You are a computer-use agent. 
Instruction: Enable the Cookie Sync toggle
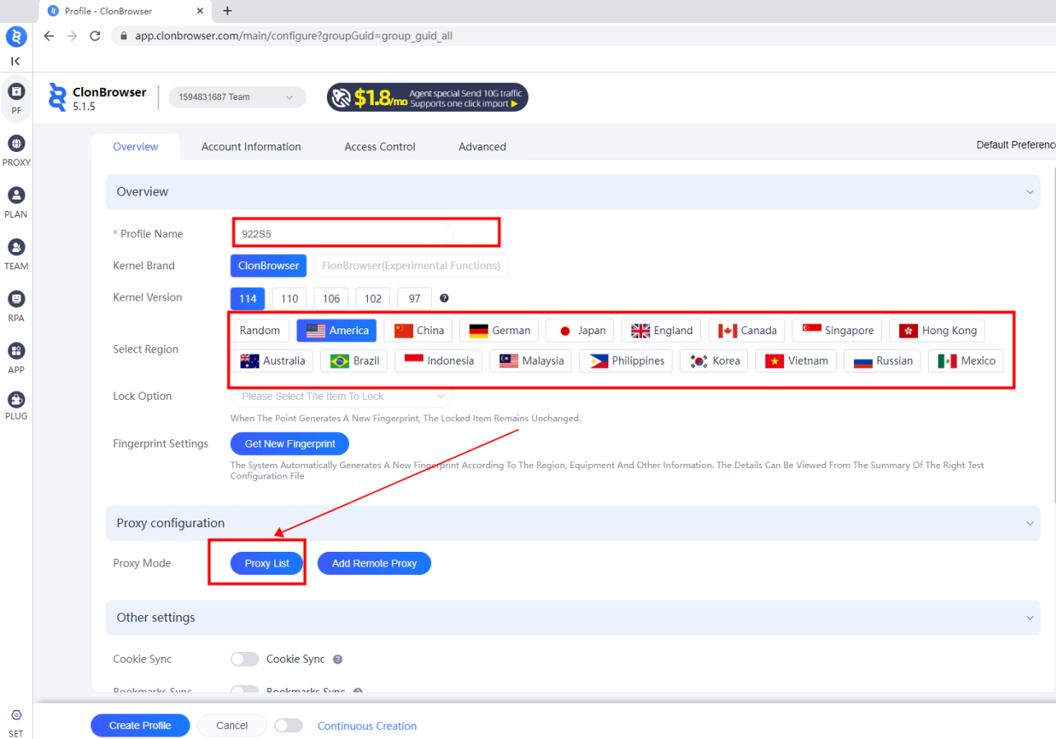click(x=245, y=659)
